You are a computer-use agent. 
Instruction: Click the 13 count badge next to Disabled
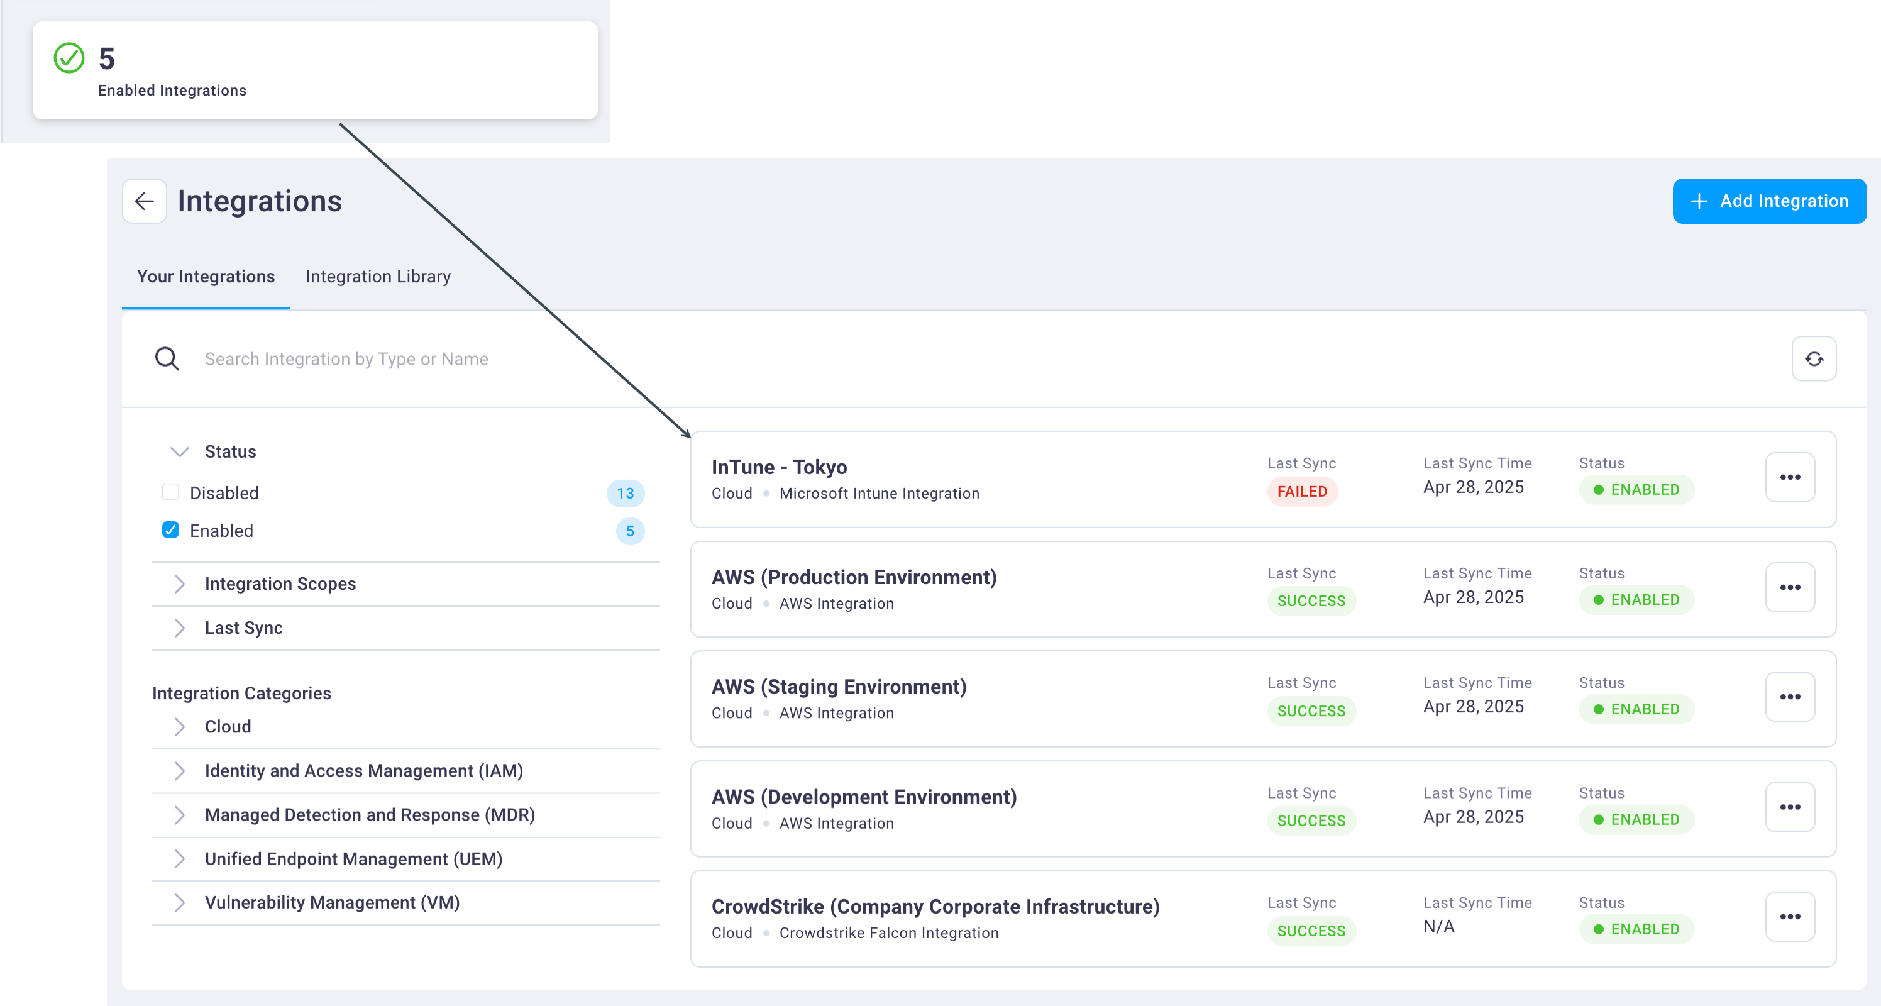(x=625, y=493)
